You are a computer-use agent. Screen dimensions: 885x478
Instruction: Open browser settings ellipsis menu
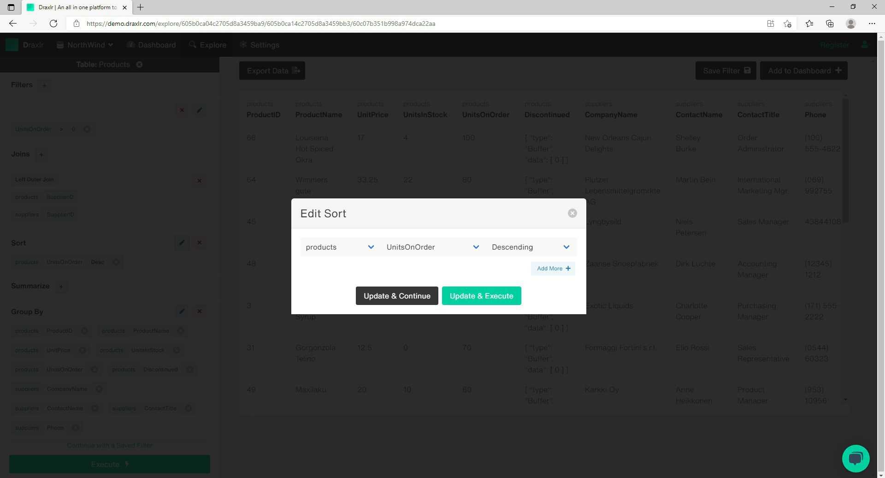coord(872,24)
